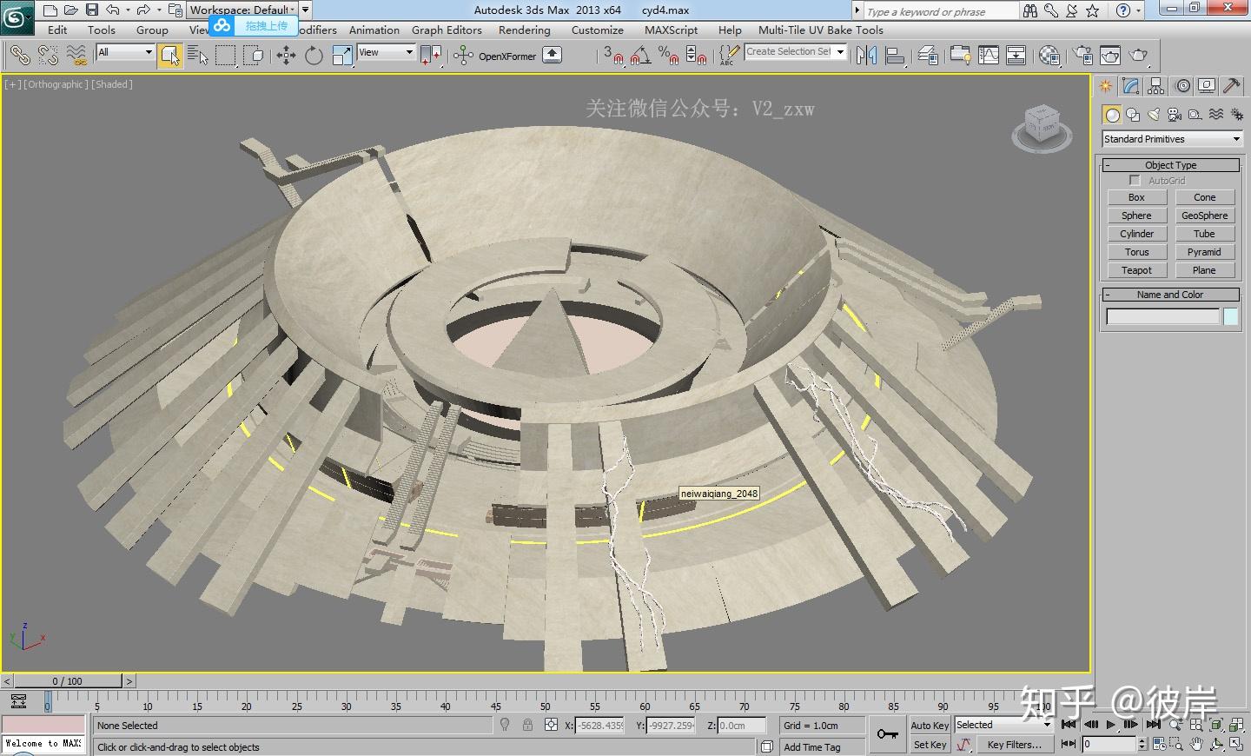Open the Edit menu
The image size is (1251, 756).
[57, 30]
